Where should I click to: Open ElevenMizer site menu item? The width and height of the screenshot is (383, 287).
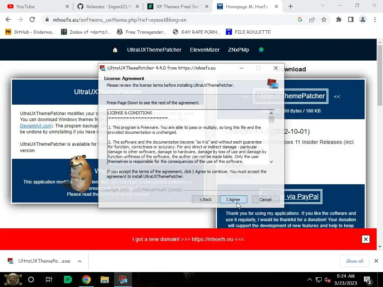205,50
